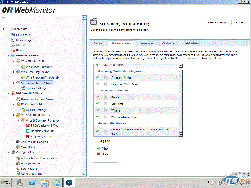Image resolution: width=251 pixels, height=188 pixels.
Task: Click Cancel button
Action: [241, 23]
